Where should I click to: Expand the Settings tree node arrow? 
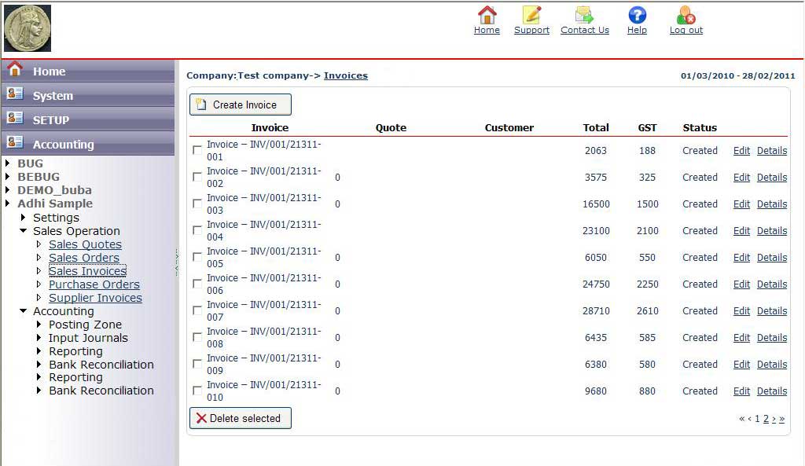click(x=23, y=217)
